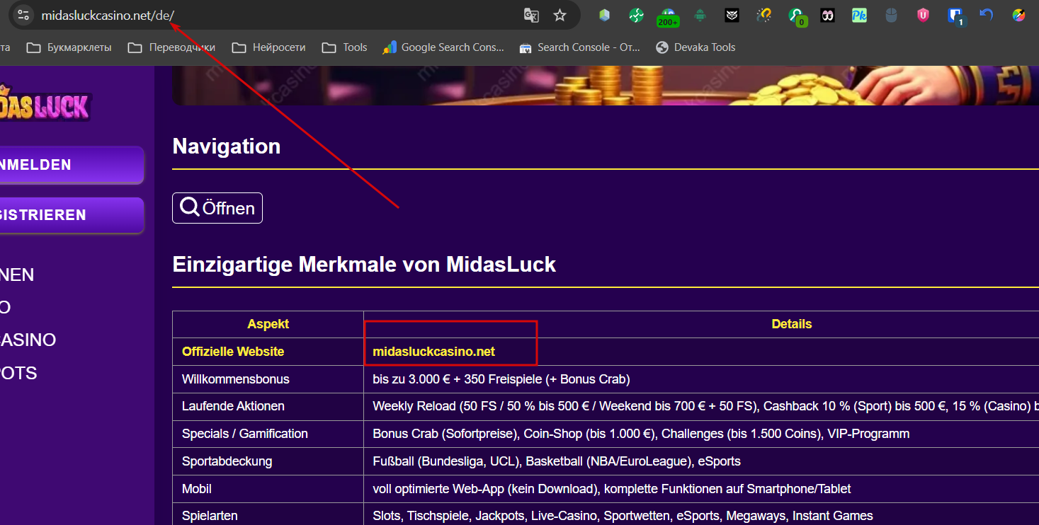Open the Search Console - От... bookmark
This screenshot has height=525, width=1039.
tap(579, 47)
